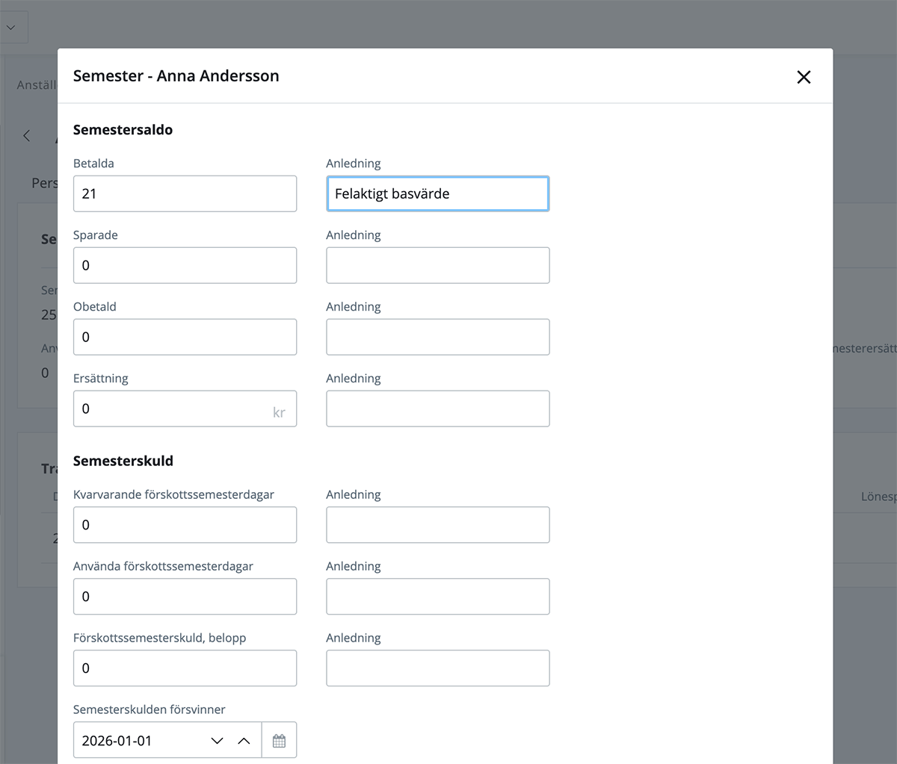Click the Obetald days input field

[x=185, y=337]
